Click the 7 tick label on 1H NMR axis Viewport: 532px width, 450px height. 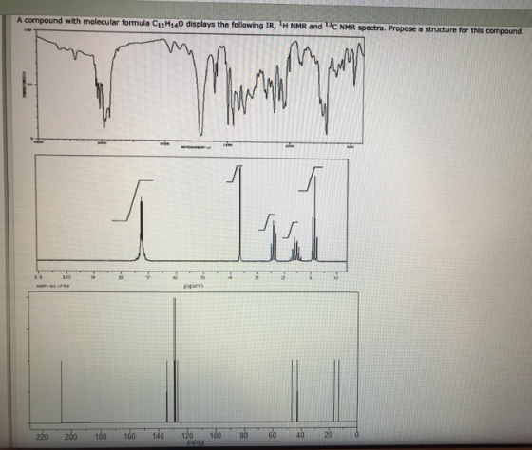[147, 277]
